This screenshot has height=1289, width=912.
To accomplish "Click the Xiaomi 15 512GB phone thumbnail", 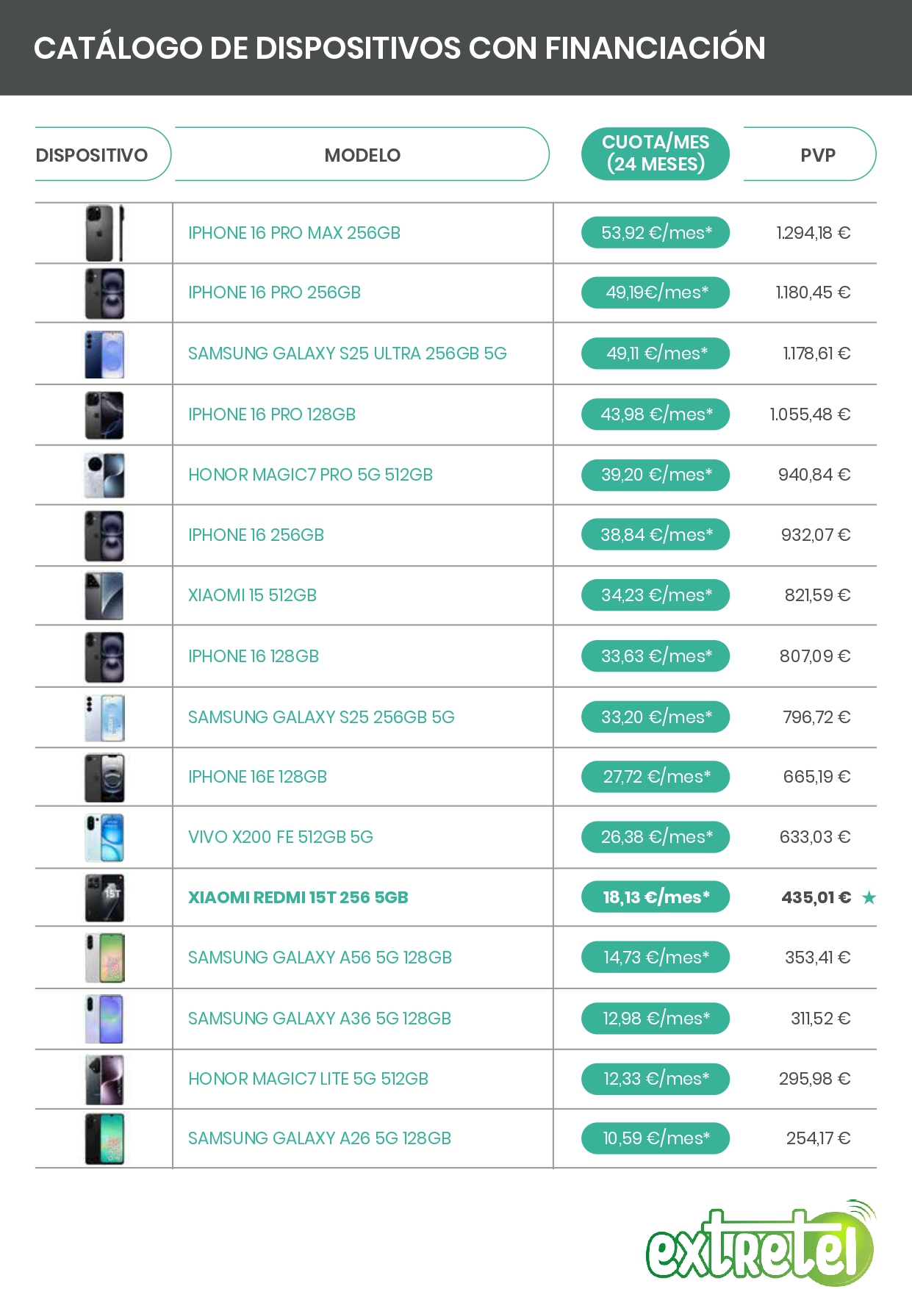I will pos(104,596).
